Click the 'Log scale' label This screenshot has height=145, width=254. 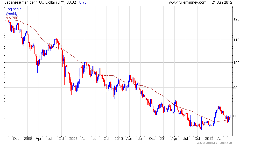click(x=13, y=9)
